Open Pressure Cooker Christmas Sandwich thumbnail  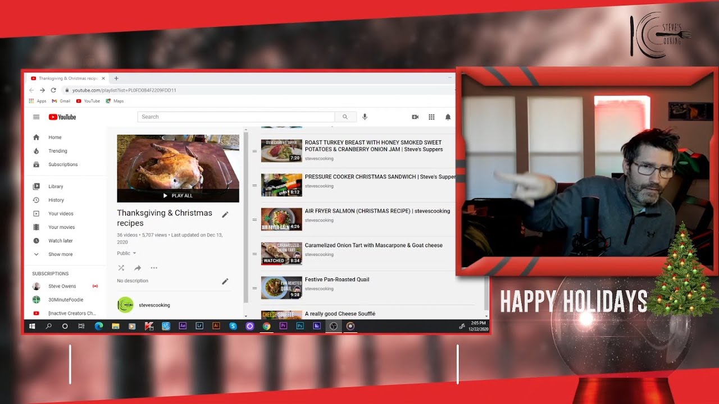[x=281, y=185]
